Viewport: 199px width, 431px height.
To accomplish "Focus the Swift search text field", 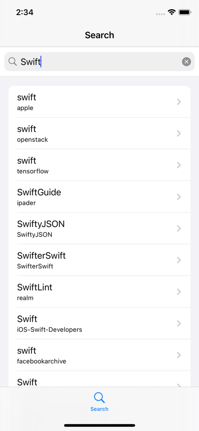I will pos(99,62).
